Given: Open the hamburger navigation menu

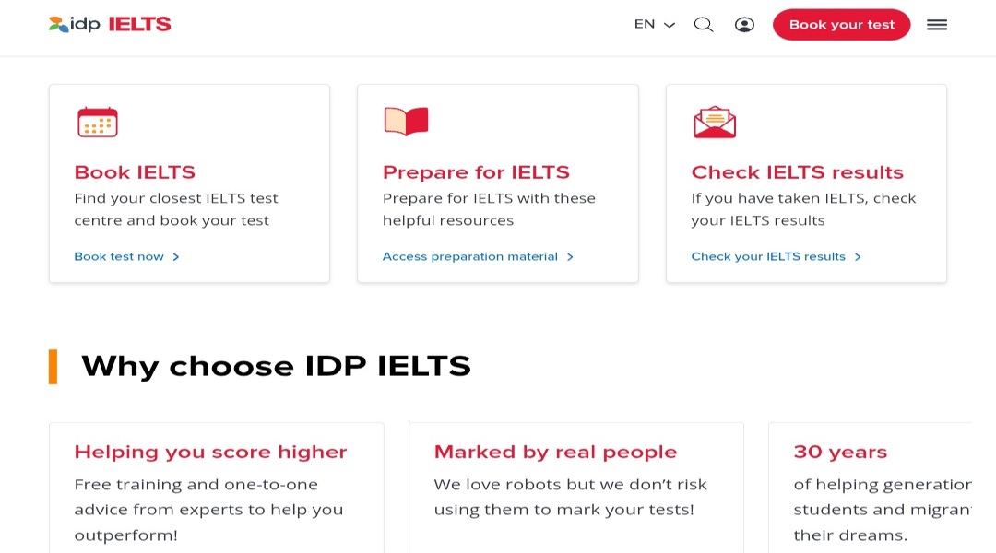Looking at the screenshot, I should pos(937,25).
